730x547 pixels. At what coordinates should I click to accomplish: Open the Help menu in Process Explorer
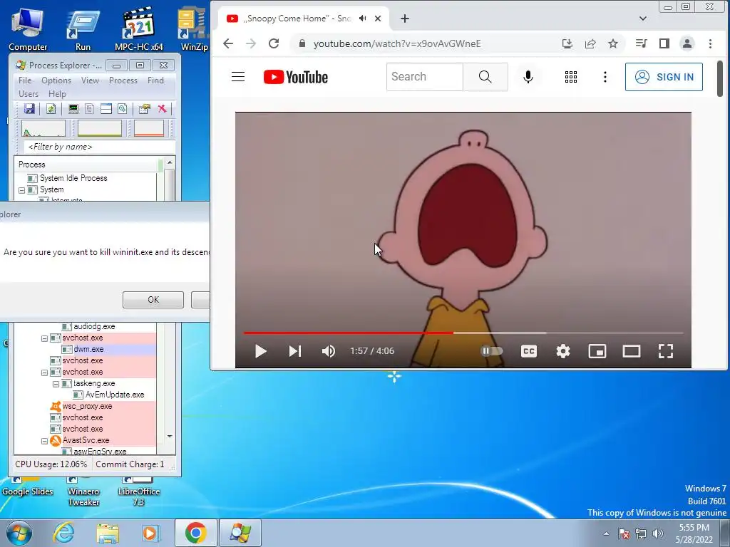(57, 94)
